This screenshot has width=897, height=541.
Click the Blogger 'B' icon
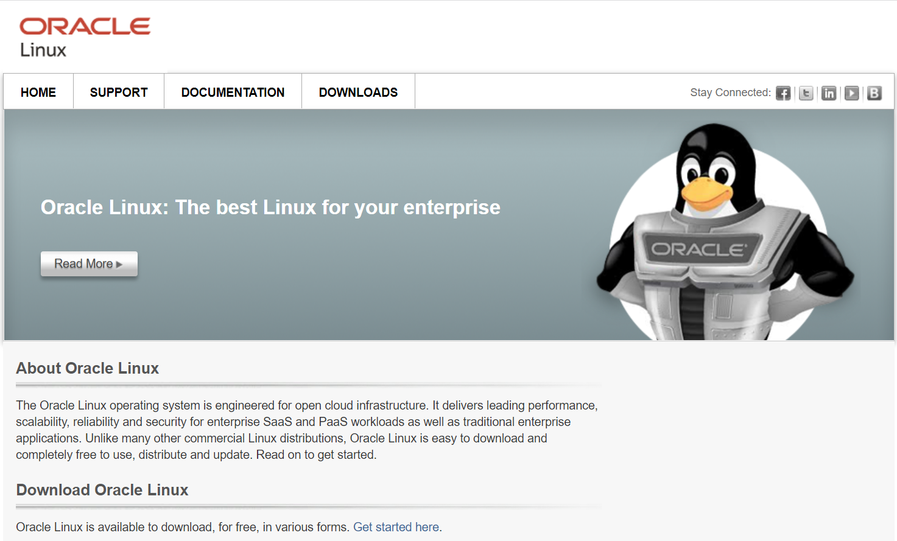pos(874,93)
